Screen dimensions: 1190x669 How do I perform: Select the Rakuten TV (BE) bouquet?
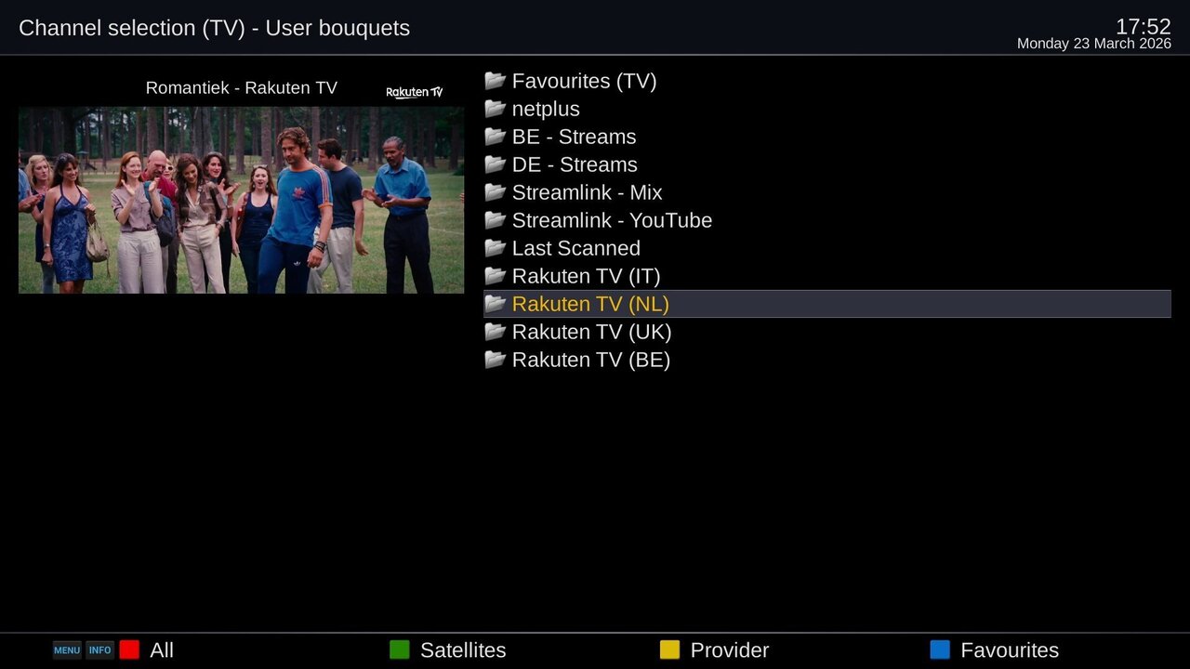pos(827,360)
